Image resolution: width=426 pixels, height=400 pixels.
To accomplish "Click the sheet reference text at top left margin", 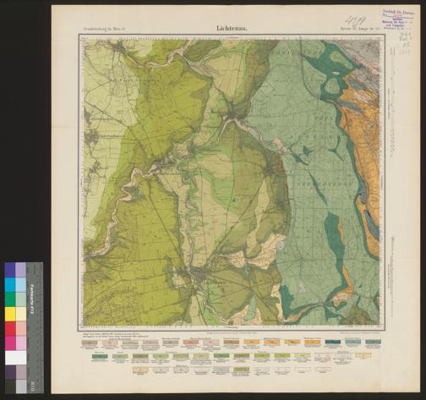I will tap(106, 29).
